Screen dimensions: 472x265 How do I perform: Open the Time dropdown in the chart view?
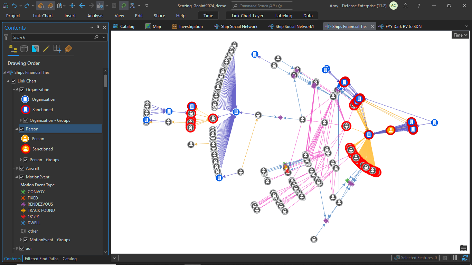pyautogui.click(x=460, y=35)
